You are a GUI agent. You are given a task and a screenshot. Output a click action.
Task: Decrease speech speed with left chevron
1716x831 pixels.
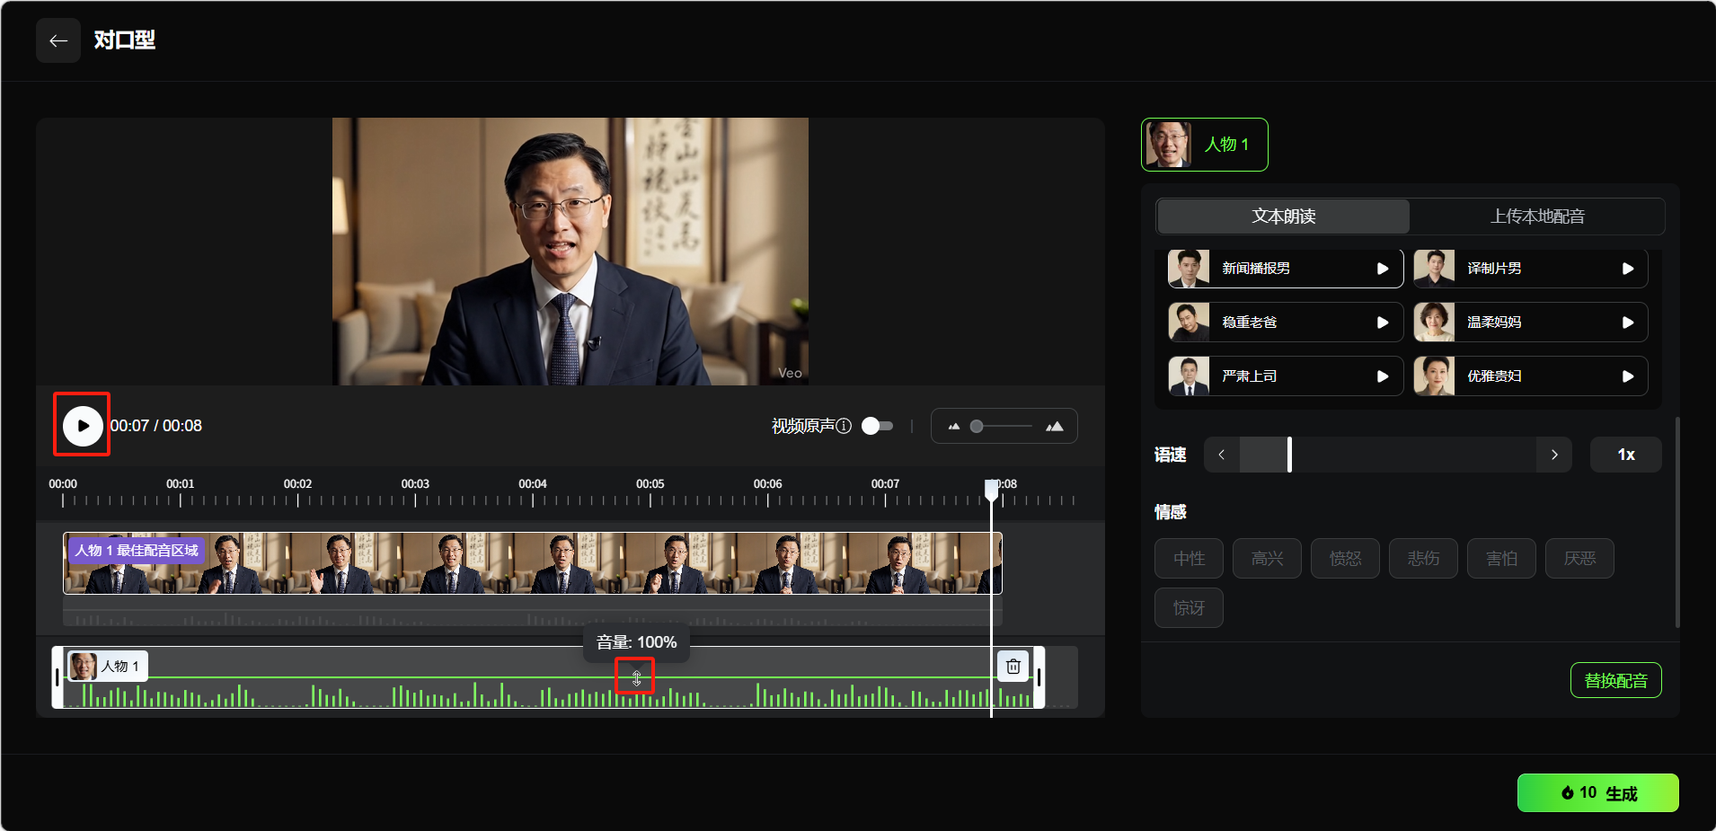[1221, 455]
